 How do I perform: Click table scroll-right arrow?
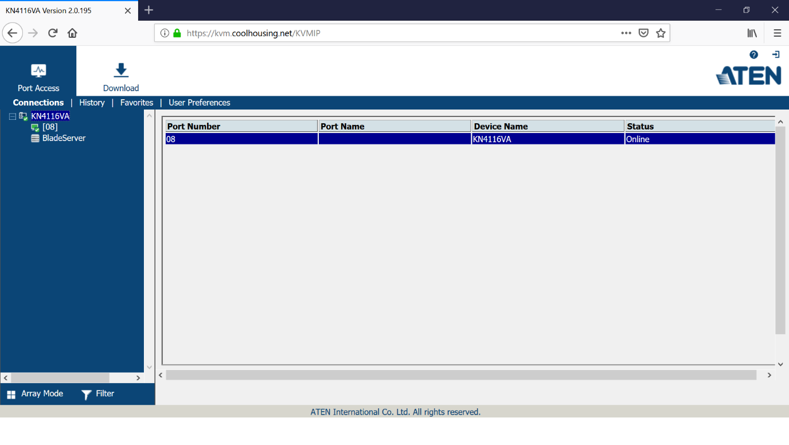(x=770, y=375)
